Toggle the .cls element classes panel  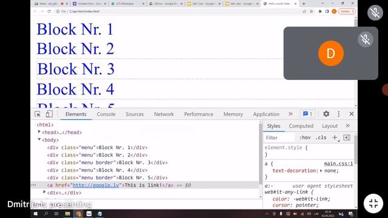[321, 137]
